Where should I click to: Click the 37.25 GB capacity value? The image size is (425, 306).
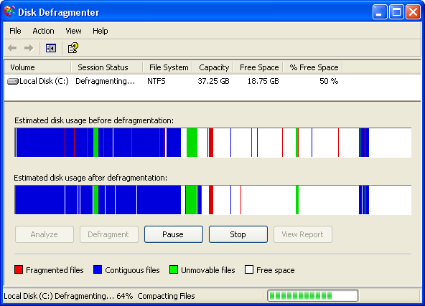pos(214,81)
